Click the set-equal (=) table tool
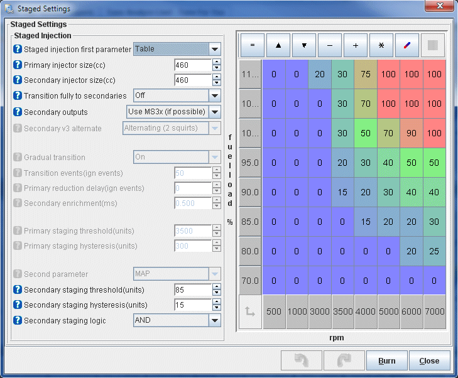 pos(252,45)
